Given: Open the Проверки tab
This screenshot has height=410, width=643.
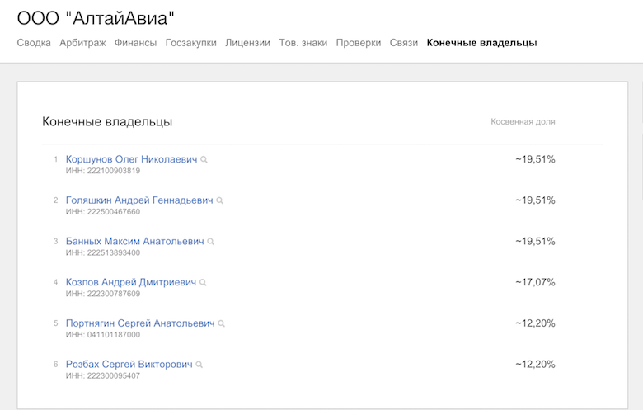Looking at the screenshot, I should [359, 43].
